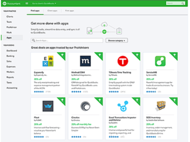Click the Method CRM star rating
Image resolution: width=190 pixels, height=142 pixels.
76,92
